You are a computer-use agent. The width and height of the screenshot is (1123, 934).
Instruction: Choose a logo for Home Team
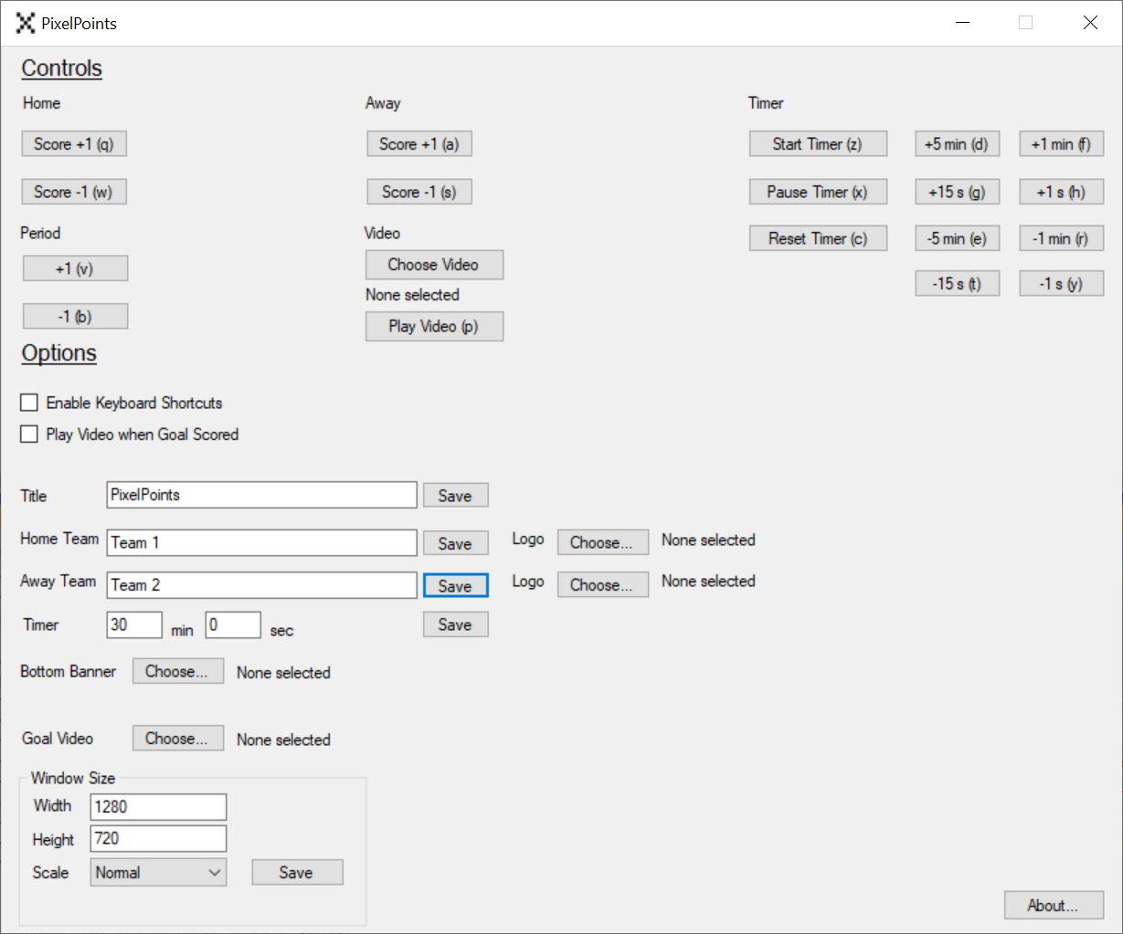(602, 542)
